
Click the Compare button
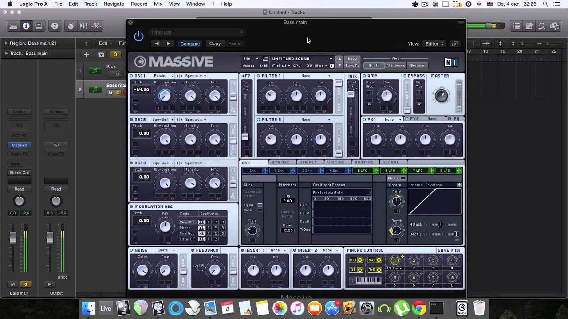click(190, 43)
